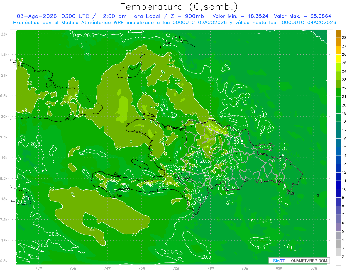Click the '73W' longitude axis label
The width and height of the screenshot is (352, 272).
coord(142,268)
